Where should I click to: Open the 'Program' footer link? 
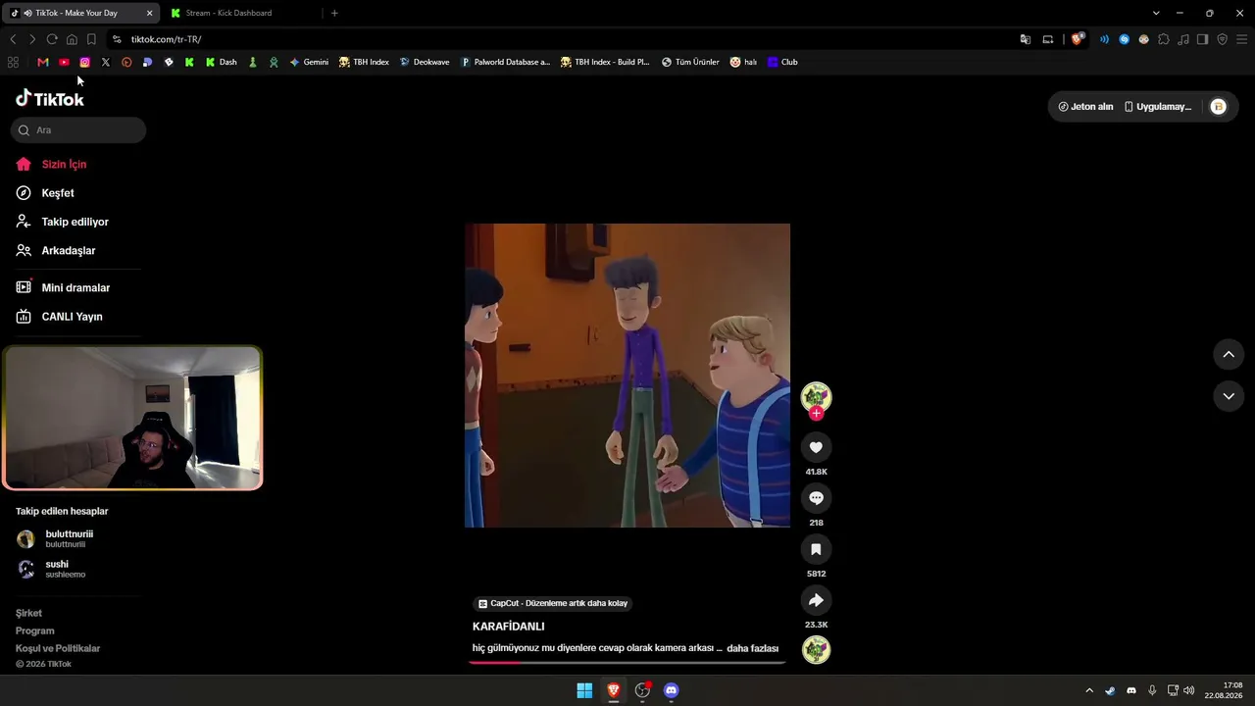pyautogui.click(x=35, y=630)
